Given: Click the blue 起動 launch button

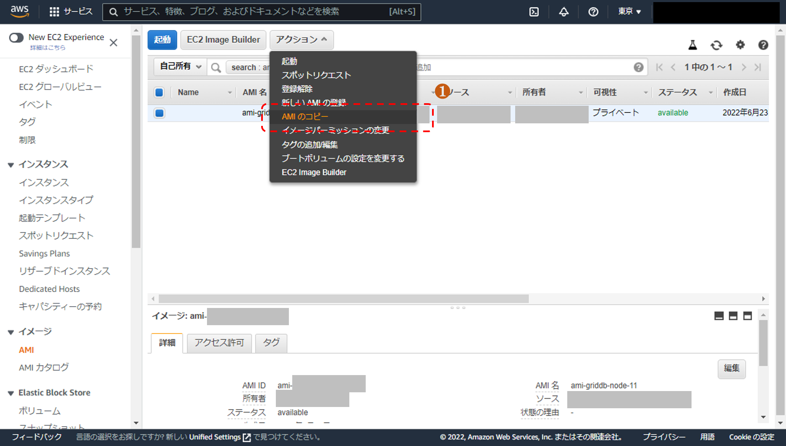Looking at the screenshot, I should point(162,40).
